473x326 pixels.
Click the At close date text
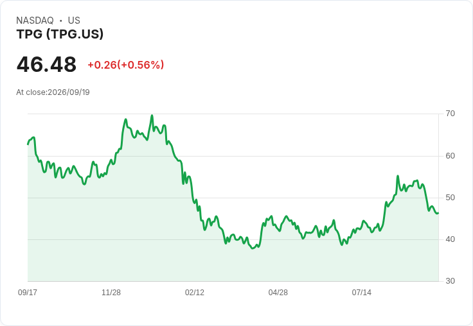pos(53,92)
